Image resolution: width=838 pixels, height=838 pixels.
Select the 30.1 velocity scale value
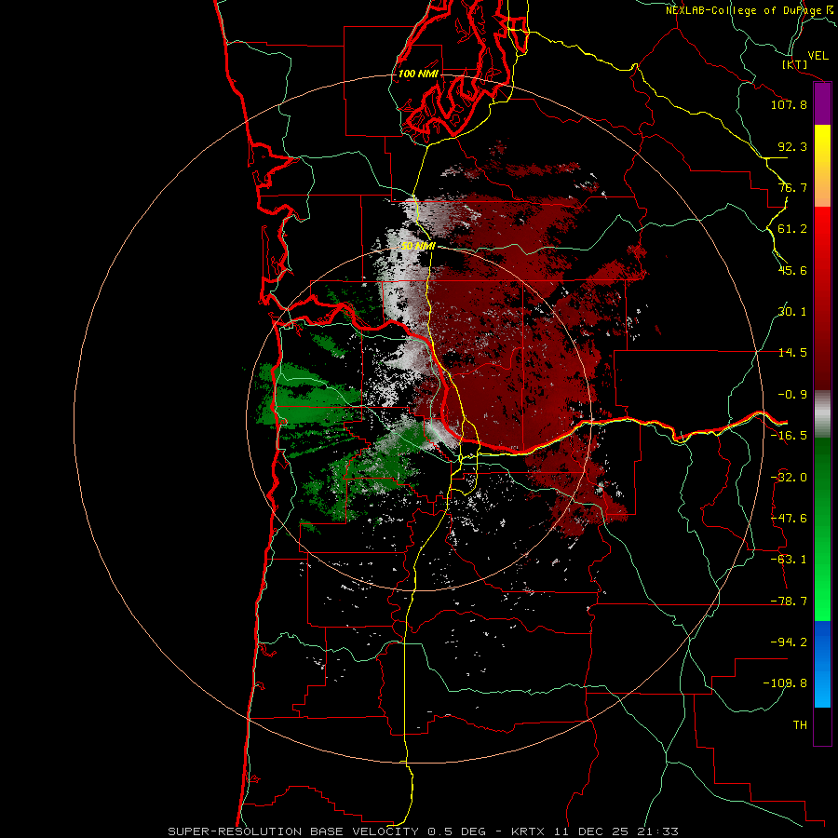792,312
